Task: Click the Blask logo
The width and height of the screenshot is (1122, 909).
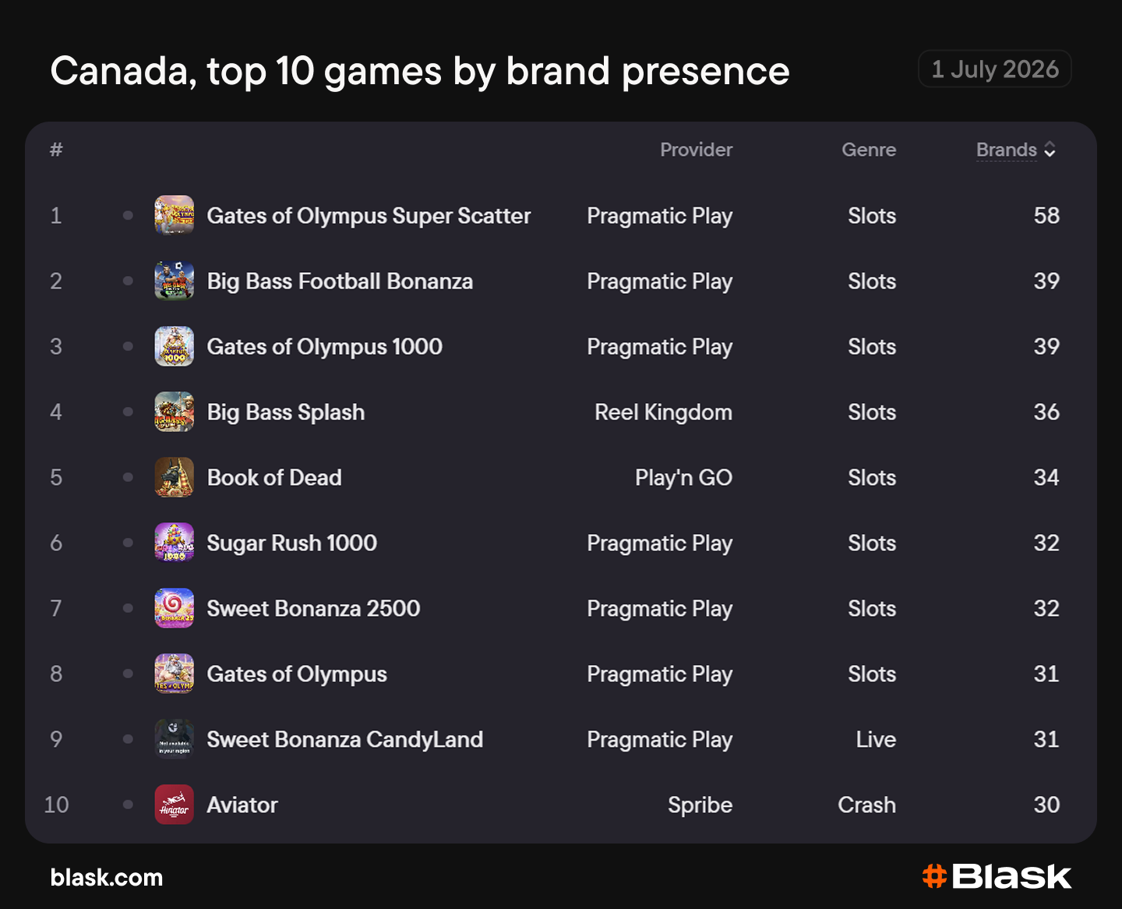Action: 997,877
